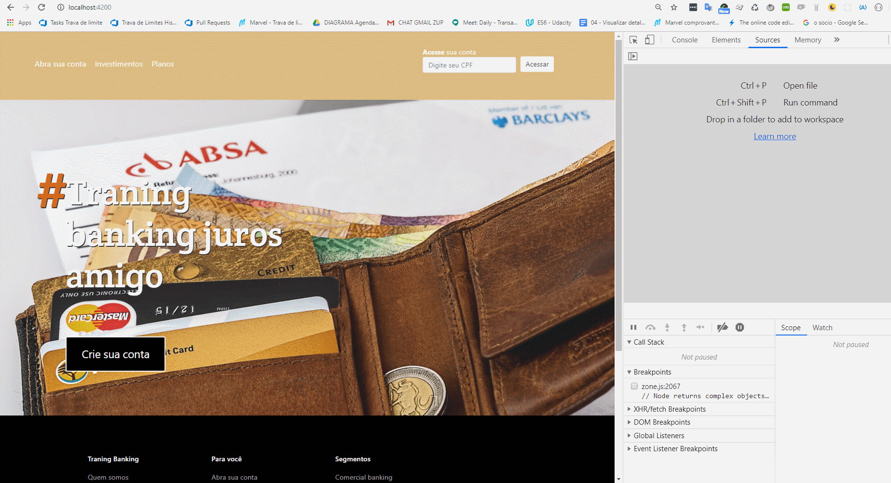
Task: Collapse the Call Stack section
Action: (629, 342)
